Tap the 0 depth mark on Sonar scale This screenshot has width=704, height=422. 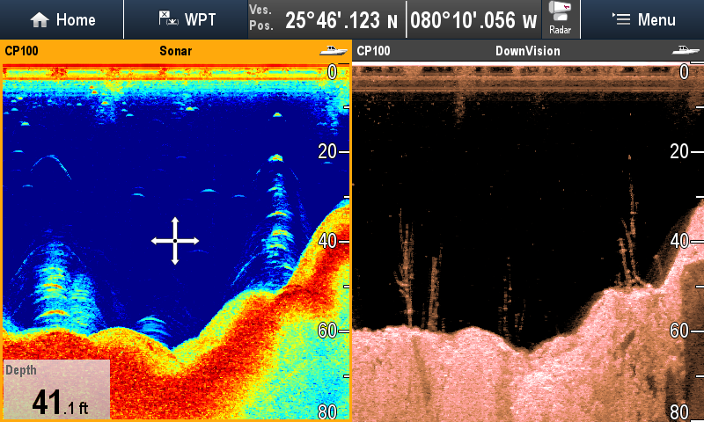click(333, 72)
